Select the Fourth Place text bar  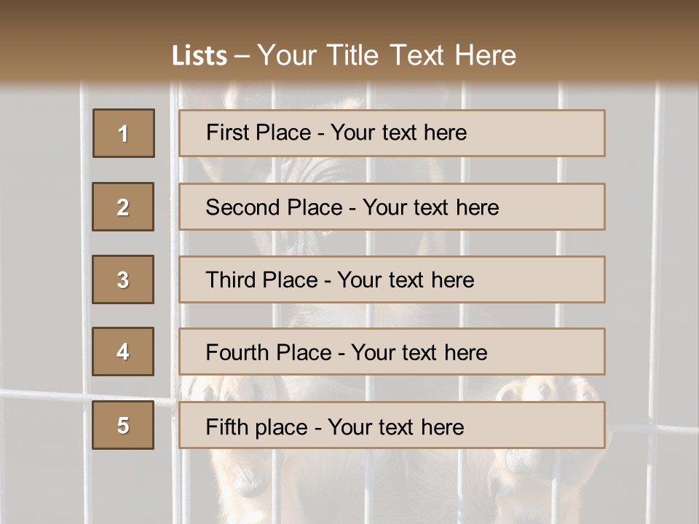392,352
